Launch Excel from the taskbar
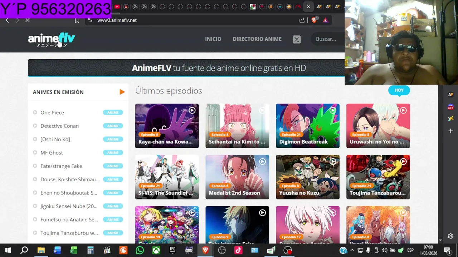 (74, 250)
